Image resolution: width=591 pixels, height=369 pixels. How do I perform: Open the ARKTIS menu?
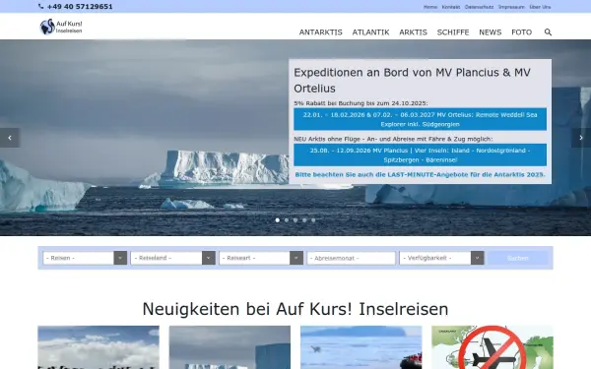click(x=413, y=32)
